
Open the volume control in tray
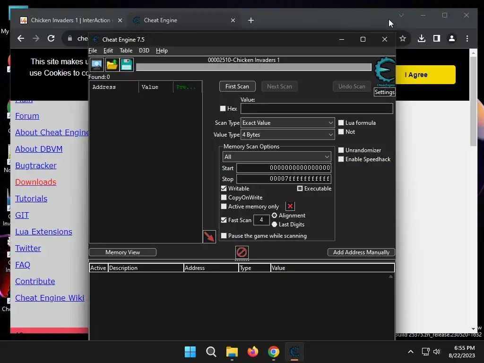click(436, 352)
